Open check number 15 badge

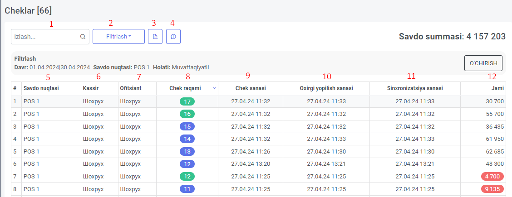pos(187,126)
